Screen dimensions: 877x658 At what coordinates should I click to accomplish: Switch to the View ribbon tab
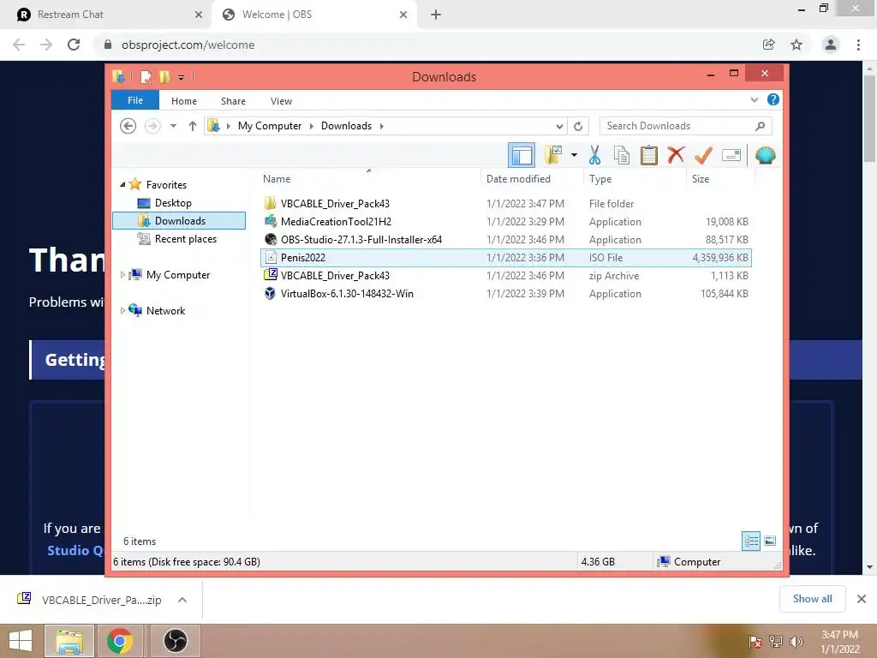[x=281, y=101]
